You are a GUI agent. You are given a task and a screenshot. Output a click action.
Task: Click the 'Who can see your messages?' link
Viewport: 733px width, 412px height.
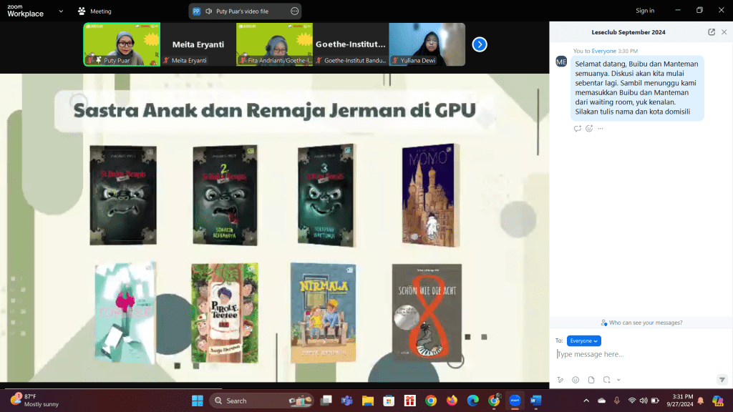[x=641, y=323]
